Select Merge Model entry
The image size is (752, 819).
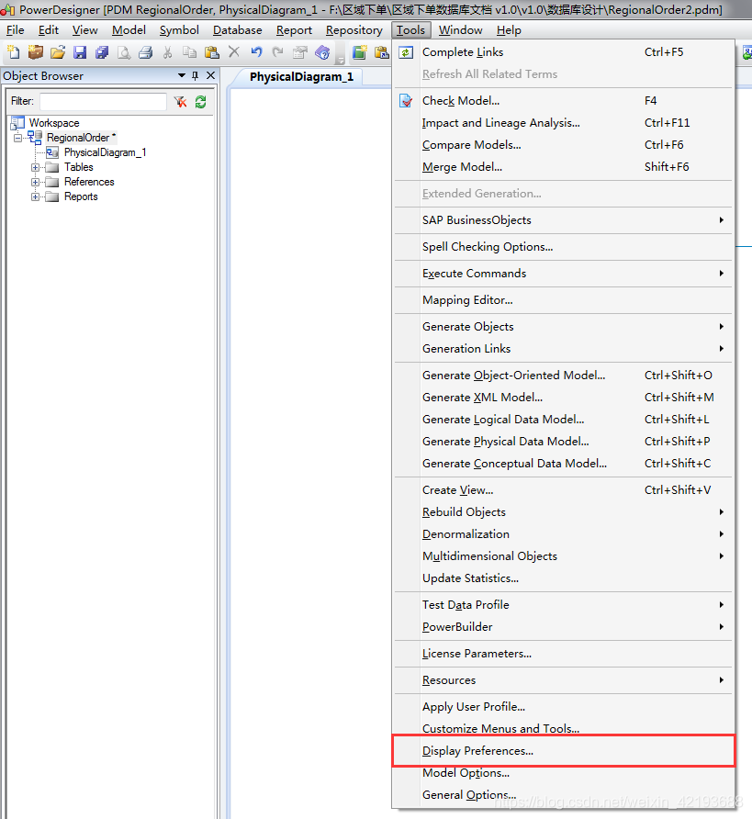click(x=564, y=166)
